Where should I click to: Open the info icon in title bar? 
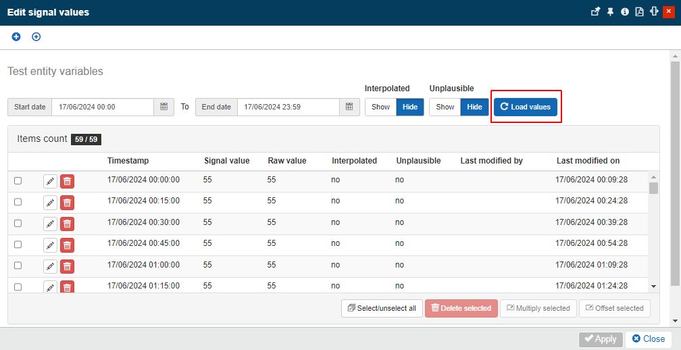coord(625,12)
